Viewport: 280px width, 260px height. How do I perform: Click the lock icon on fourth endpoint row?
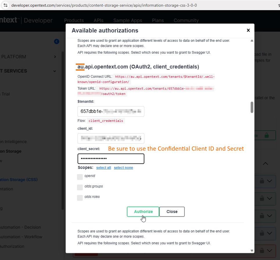tap(262, 233)
